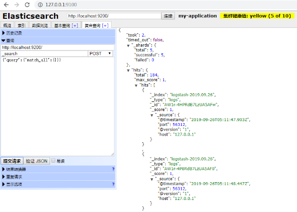Collapse first result's _source node
The height and width of the screenshot is (212, 297).
pyautogui.click(x=152, y=115)
